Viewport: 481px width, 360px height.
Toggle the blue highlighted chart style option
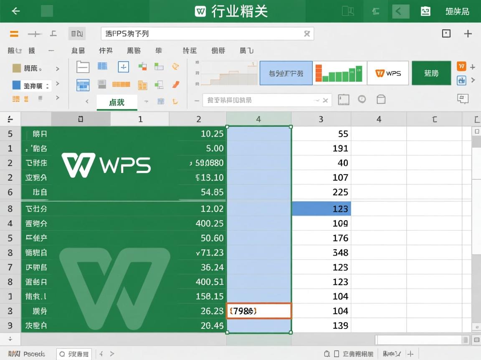pos(286,73)
